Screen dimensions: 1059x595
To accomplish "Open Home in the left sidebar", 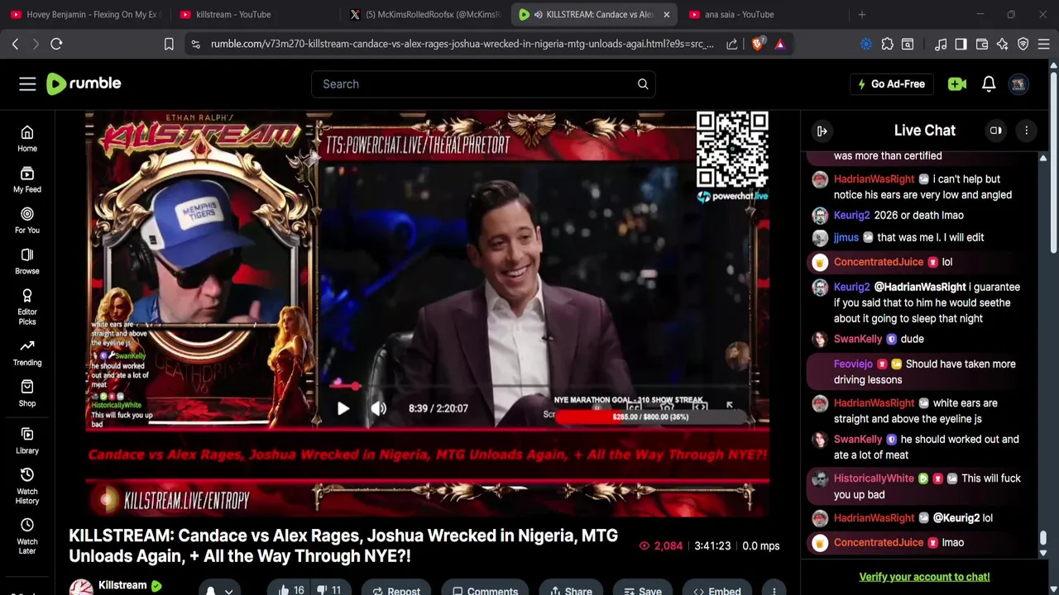I will click(x=27, y=139).
